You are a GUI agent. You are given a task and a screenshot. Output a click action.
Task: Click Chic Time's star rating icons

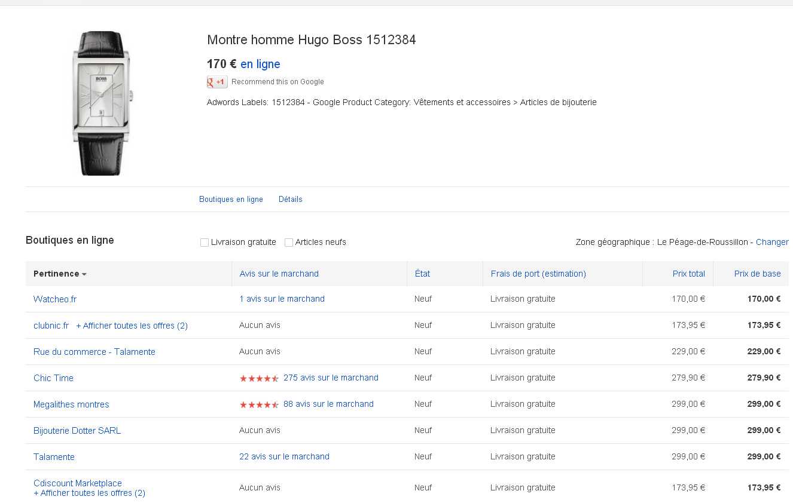pos(259,378)
